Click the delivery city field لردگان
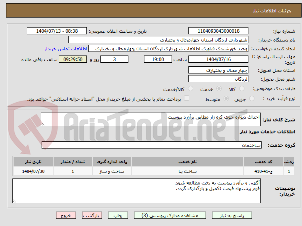Viewport: 302px width, 226px height. pos(218,79)
